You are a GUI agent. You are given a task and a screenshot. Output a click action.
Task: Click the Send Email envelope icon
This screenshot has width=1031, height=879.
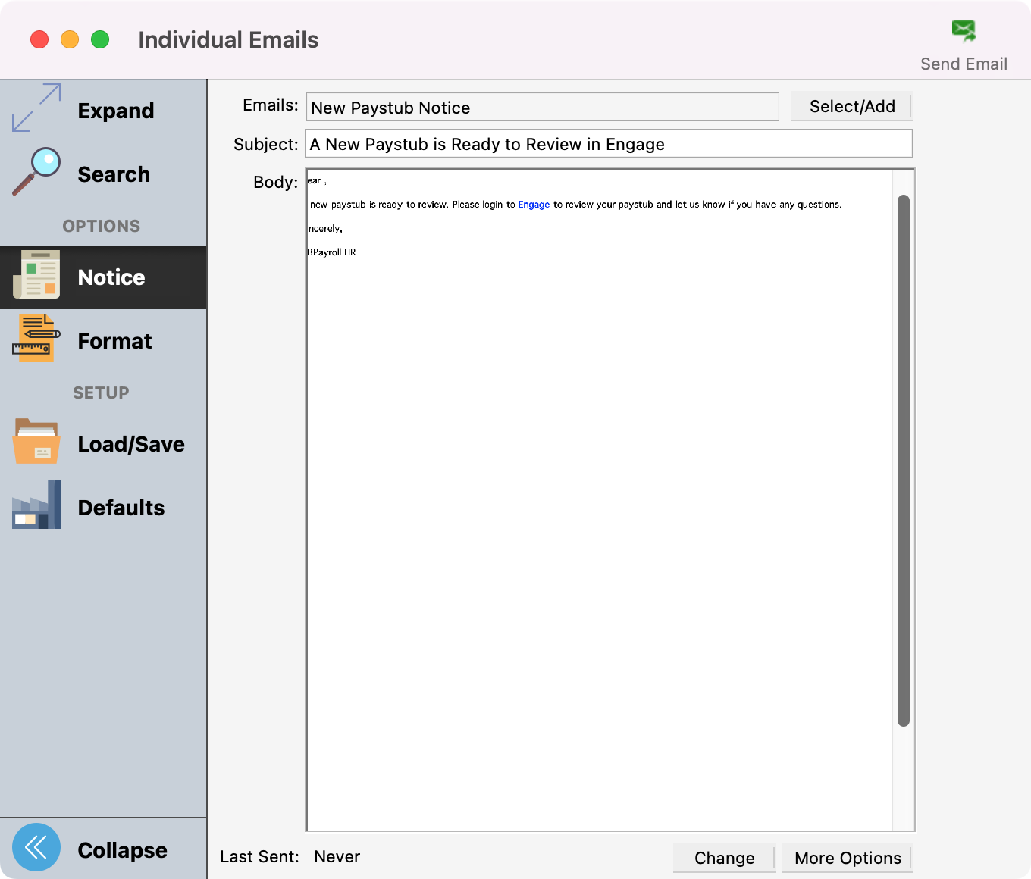tap(964, 31)
